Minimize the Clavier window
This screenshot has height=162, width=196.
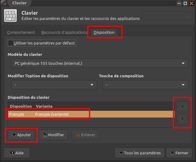pos(179,3)
